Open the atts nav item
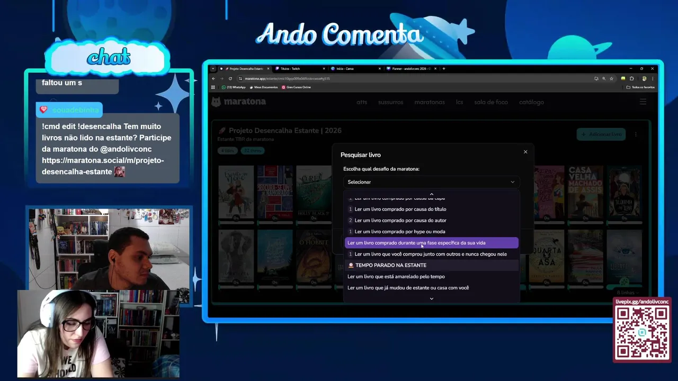The height and width of the screenshot is (381, 678). pos(362,102)
